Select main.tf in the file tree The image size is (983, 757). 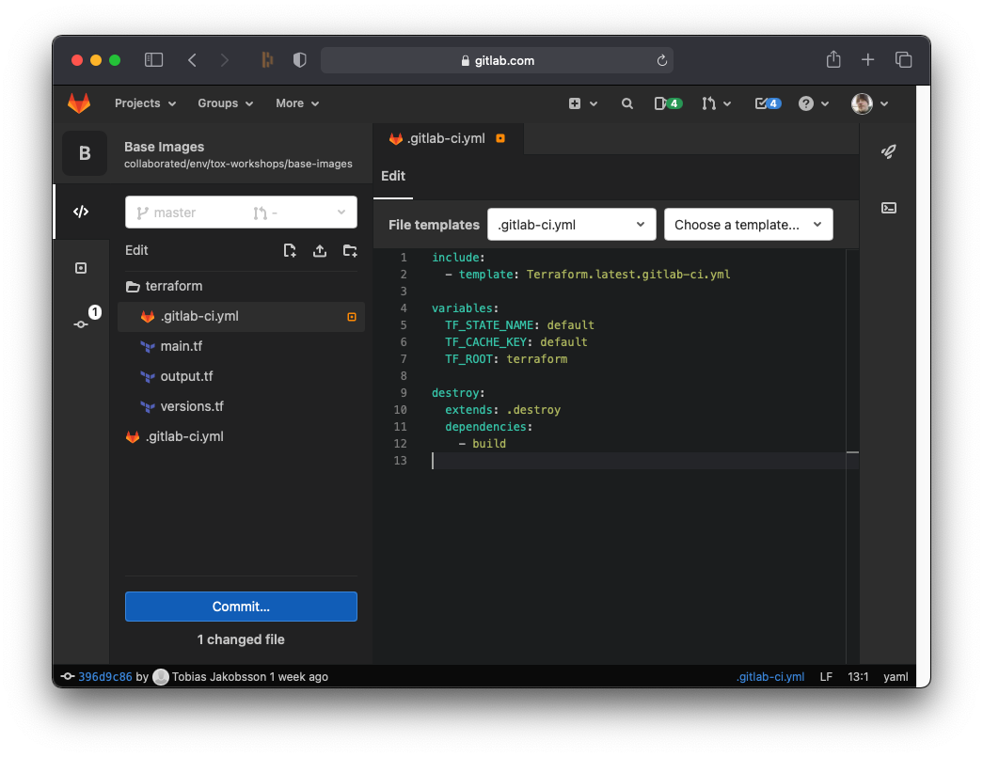click(x=182, y=346)
